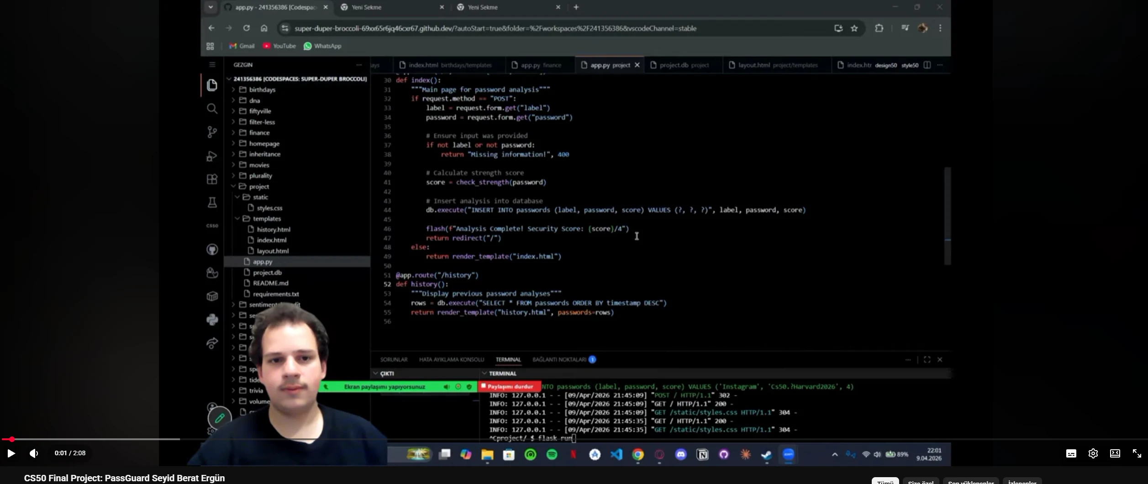Open Notion from the taskbar

tap(702, 454)
